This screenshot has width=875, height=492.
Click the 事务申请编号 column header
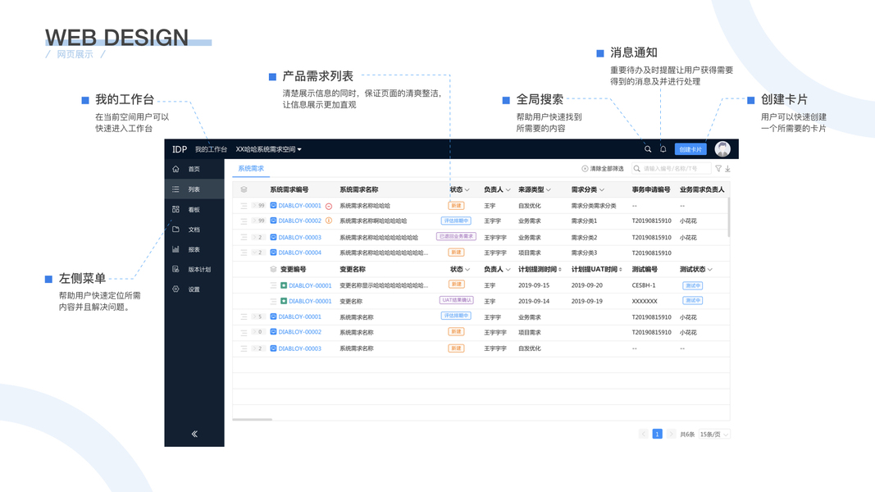pyautogui.click(x=650, y=189)
